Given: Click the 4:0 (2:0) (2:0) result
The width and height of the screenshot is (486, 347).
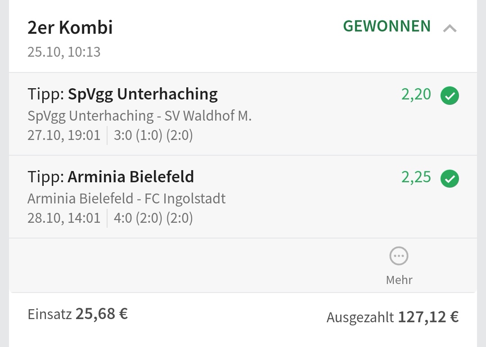Looking at the screenshot, I should (153, 218).
